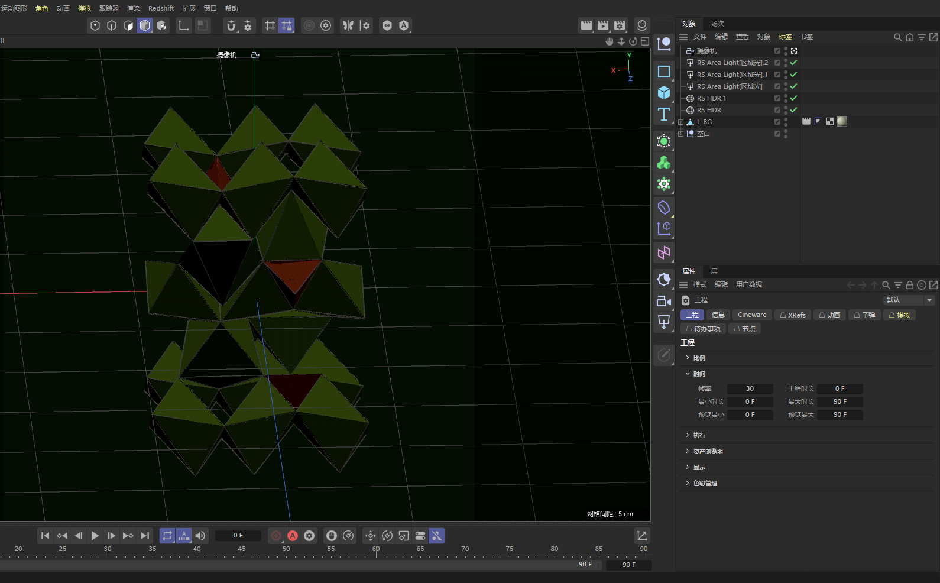Image resolution: width=940 pixels, height=583 pixels.
Task: Click the viewport orbit rotate icon
Action: 633,41
